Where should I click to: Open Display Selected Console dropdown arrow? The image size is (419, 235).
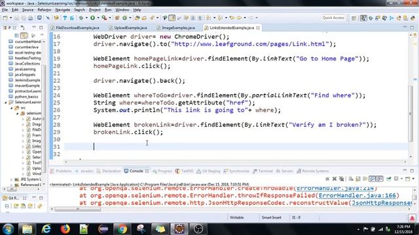[401, 179]
